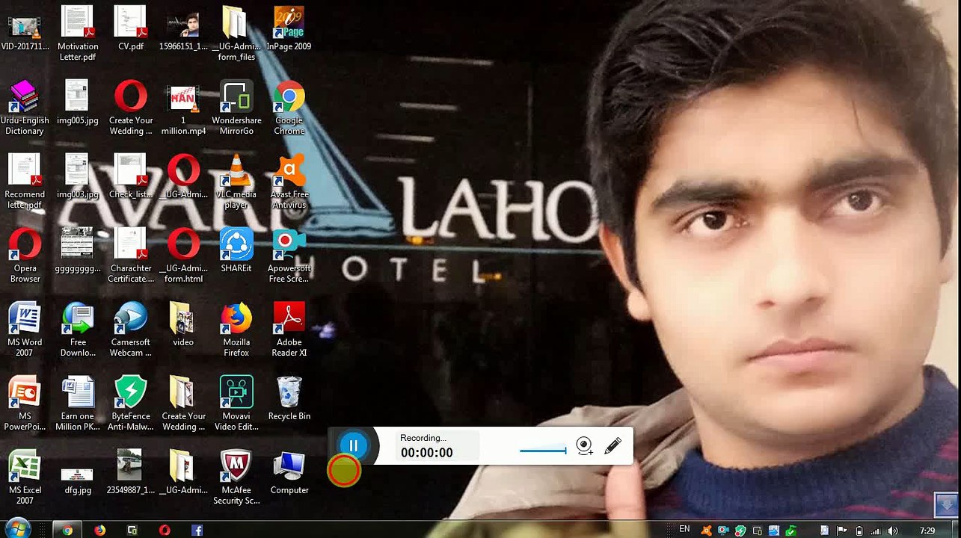Open network signal icon in tray
The height and width of the screenshot is (538, 961).
[x=876, y=531]
